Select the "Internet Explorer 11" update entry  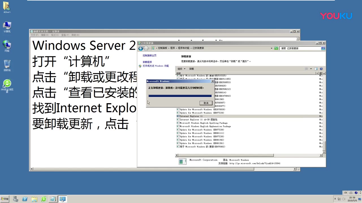(191, 116)
